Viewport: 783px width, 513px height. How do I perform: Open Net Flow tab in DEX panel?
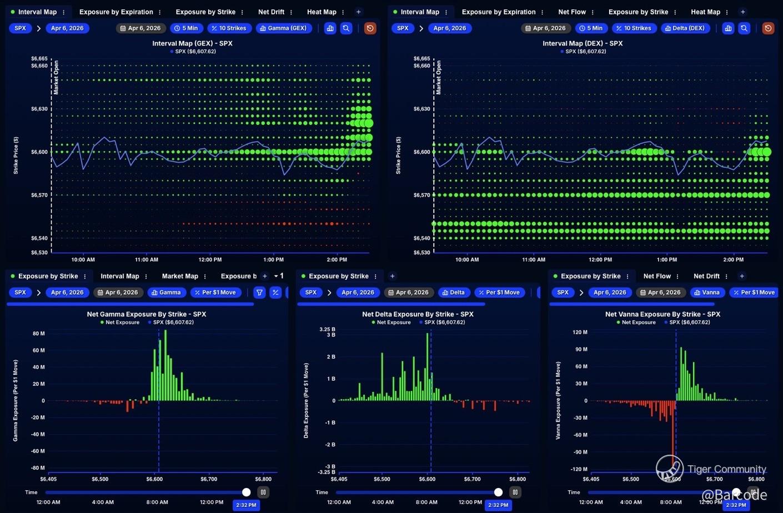[572, 12]
